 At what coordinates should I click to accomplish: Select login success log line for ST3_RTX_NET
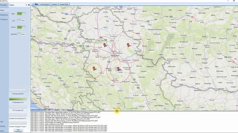pyautogui.click(x=69, y=126)
